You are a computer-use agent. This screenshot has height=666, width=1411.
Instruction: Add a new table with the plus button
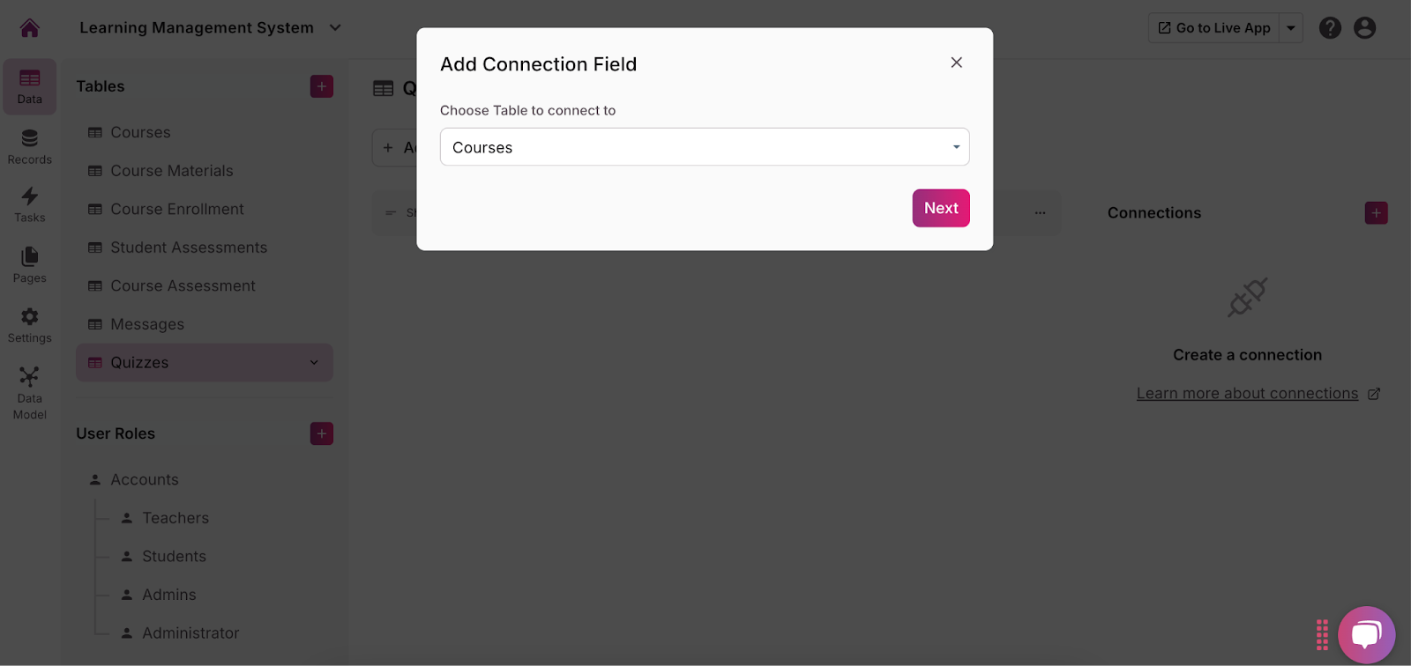pos(322,86)
